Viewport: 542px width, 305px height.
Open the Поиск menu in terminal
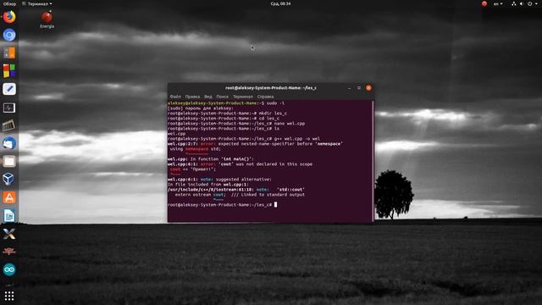coord(222,97)
